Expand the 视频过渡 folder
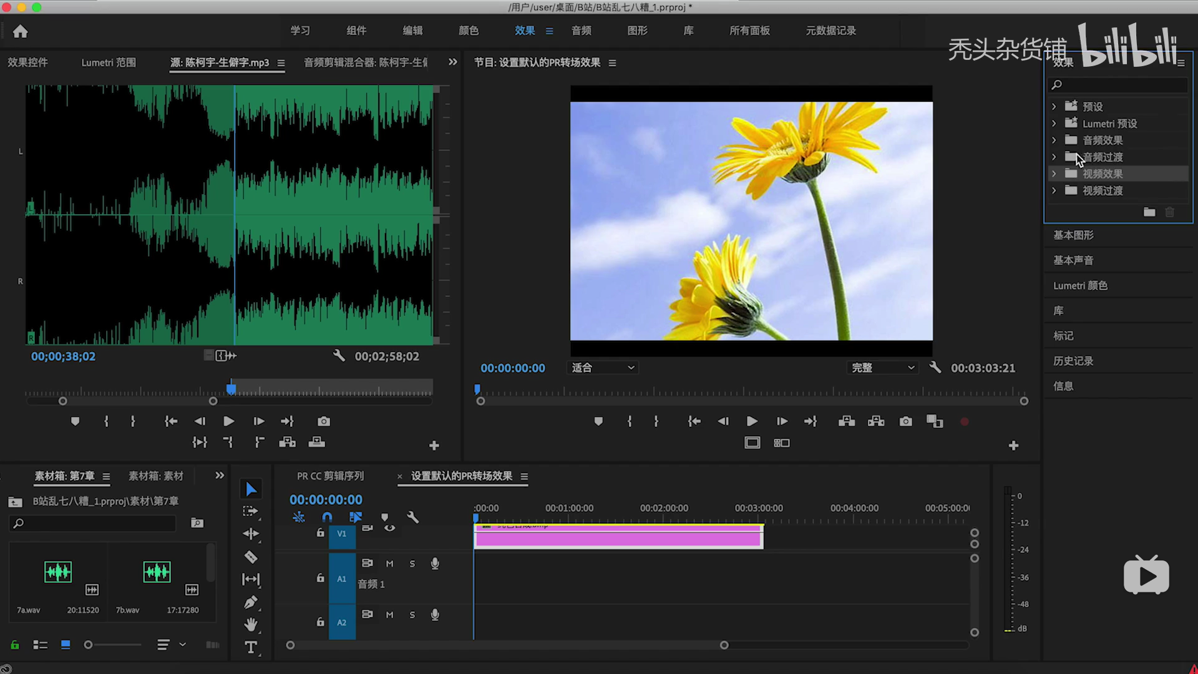This screenshot has height=674, width=1198. (1054, 190)
